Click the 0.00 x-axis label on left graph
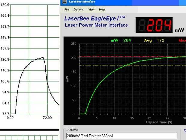 click(10, 118)
